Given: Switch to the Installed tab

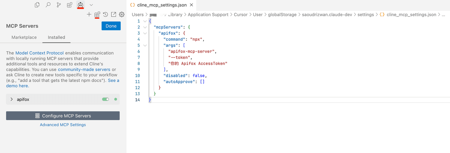Looking at the screenshot, I should pyautogui.click(x=56, y=37).
